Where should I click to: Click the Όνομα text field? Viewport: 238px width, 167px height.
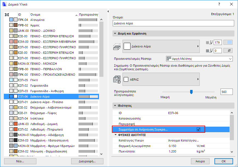(x=173, y=23)
